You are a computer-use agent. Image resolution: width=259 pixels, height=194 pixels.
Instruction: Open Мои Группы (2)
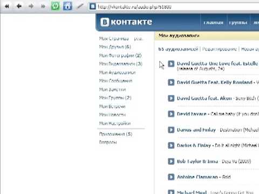tap(115, 98)
